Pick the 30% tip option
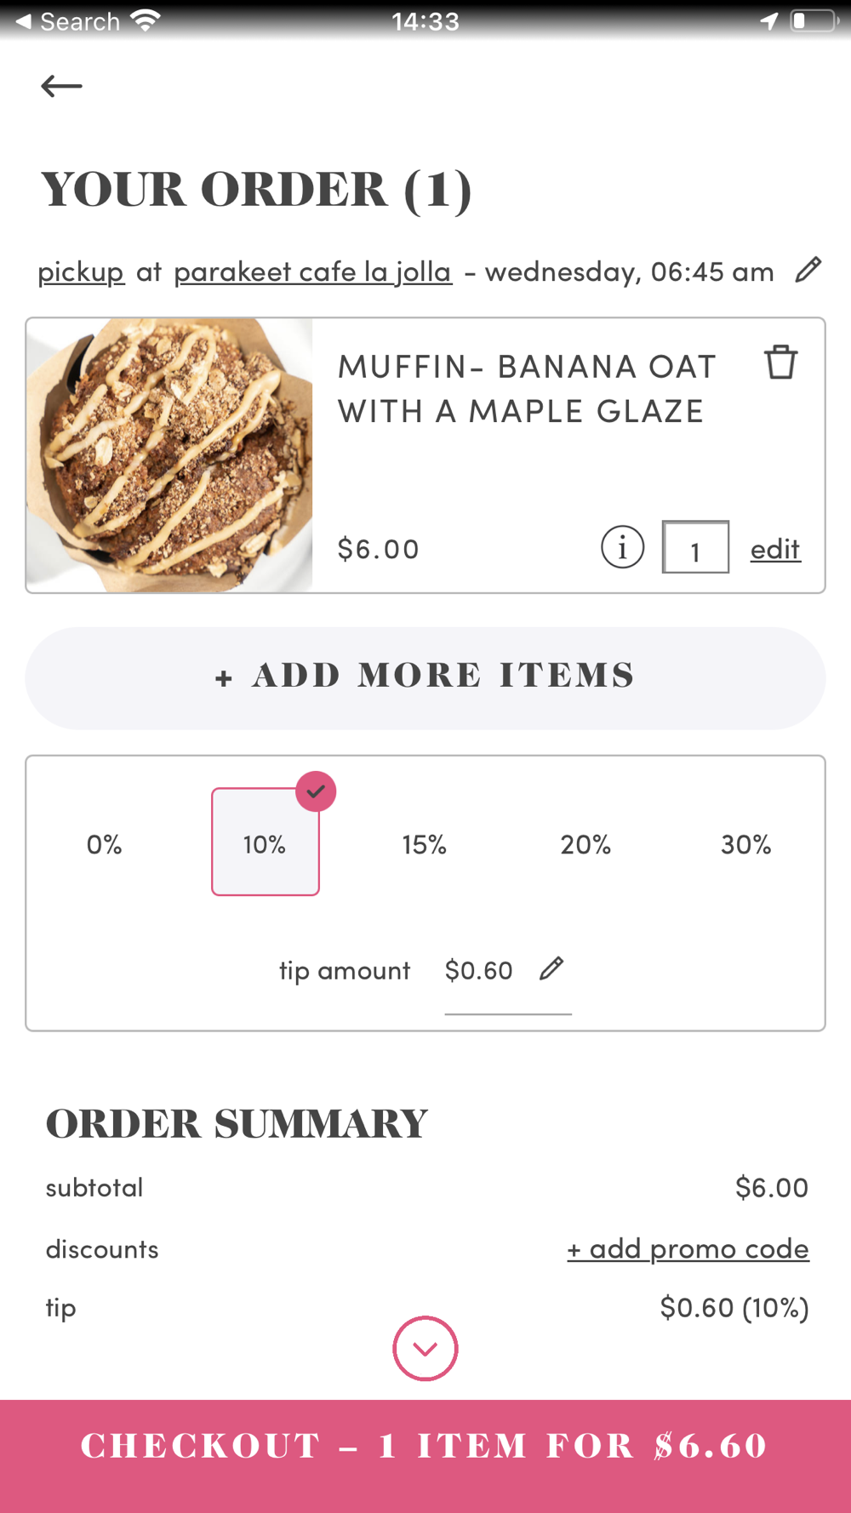 click(745, 844)
